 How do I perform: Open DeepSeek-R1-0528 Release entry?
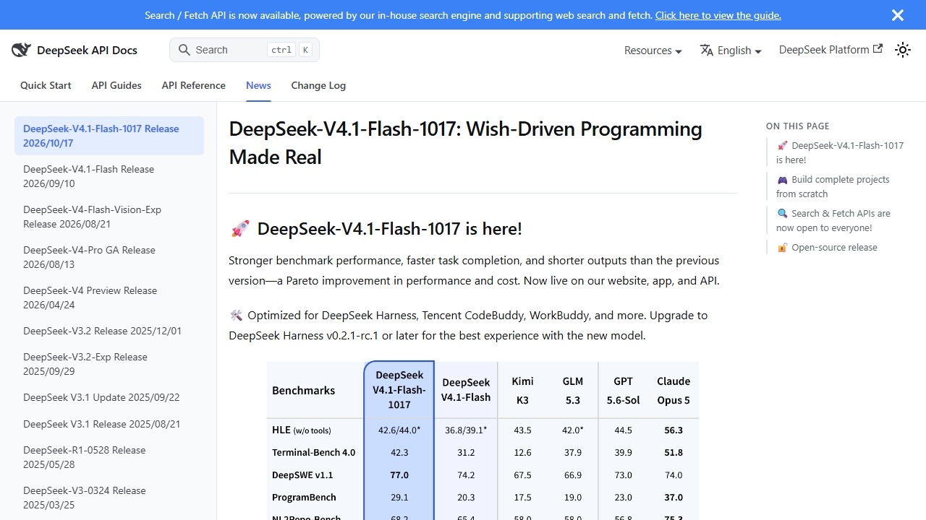(109, 457)
